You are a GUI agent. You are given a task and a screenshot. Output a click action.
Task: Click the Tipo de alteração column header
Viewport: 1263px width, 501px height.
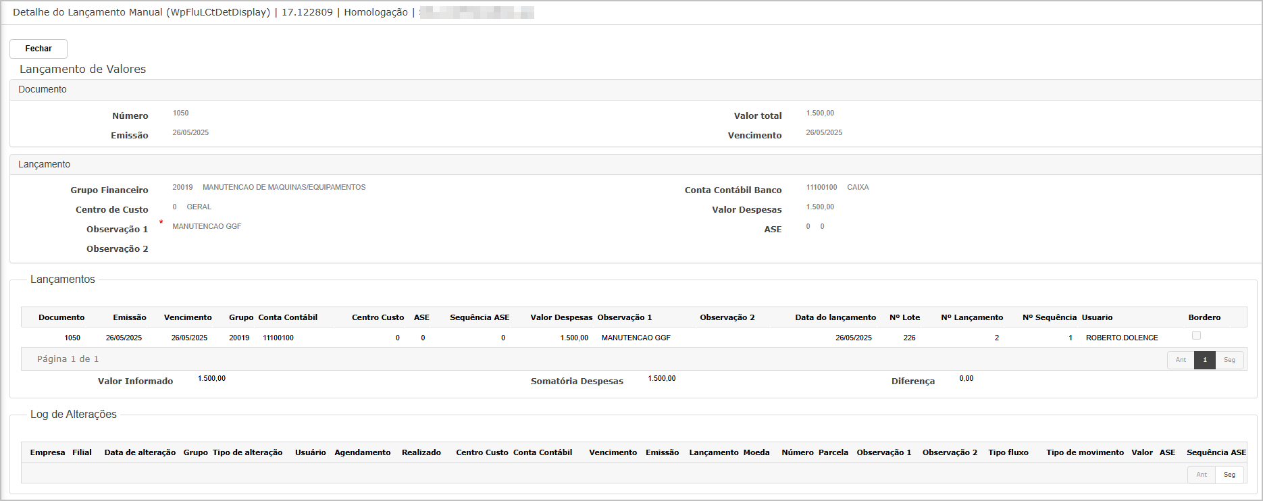click(247, 452)
